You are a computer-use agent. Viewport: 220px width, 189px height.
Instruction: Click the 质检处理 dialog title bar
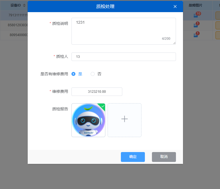(x=105, y=6)
